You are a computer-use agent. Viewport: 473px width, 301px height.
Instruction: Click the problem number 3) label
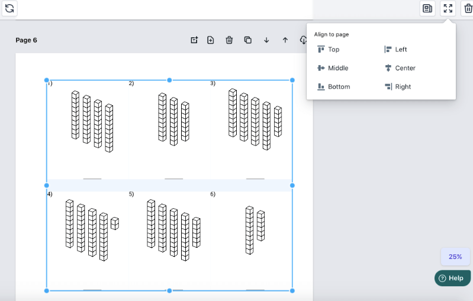213,83
